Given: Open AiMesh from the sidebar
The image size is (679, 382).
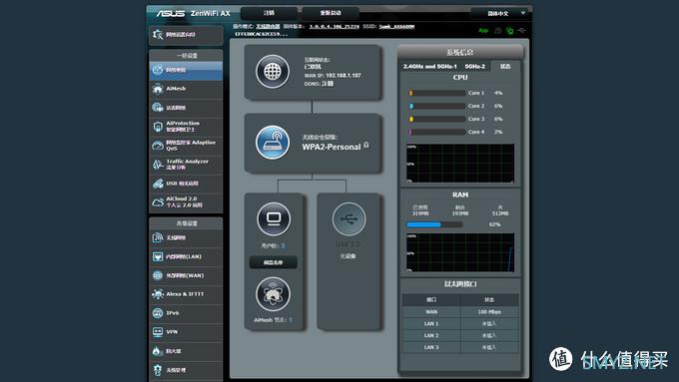Looking at the screenshot, I should tap(186, 89).
